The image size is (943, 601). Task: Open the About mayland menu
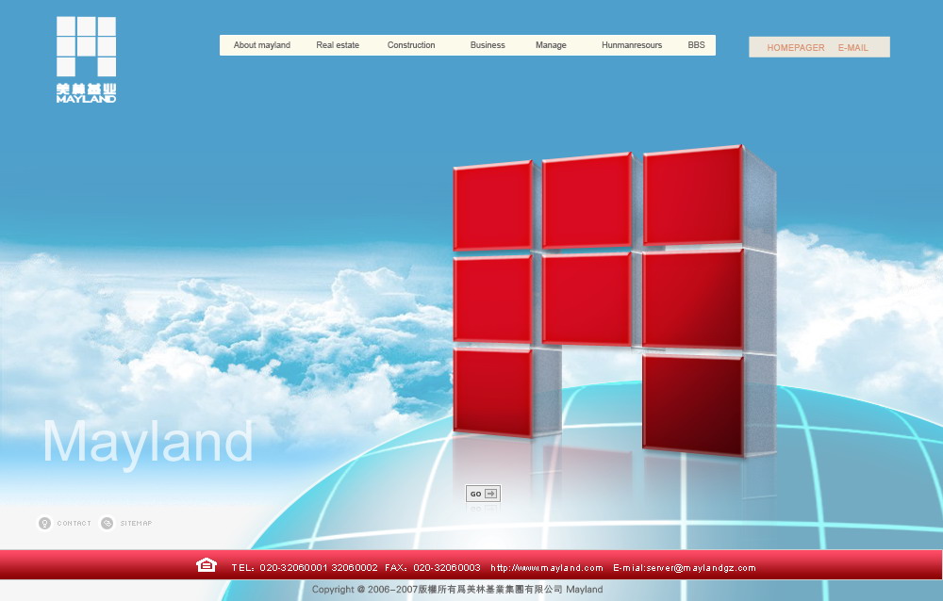tap(261, 45)
